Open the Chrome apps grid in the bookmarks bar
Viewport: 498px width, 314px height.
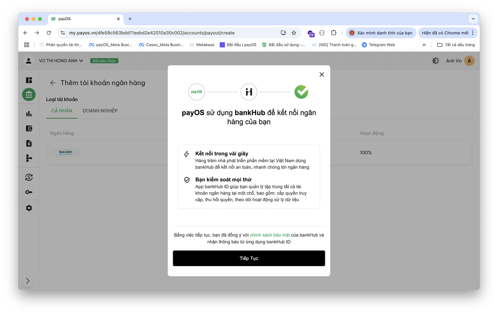(x=26, y=45)
